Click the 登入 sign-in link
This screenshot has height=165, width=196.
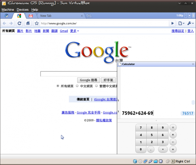coord(190,31)
